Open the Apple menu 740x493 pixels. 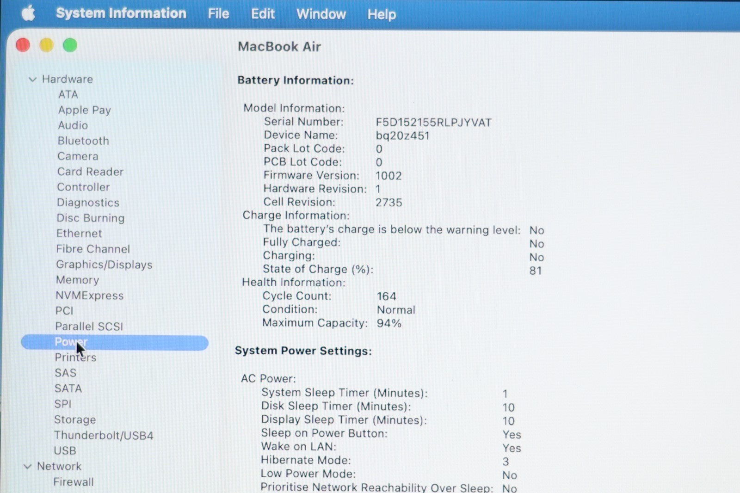pos(28,13)
